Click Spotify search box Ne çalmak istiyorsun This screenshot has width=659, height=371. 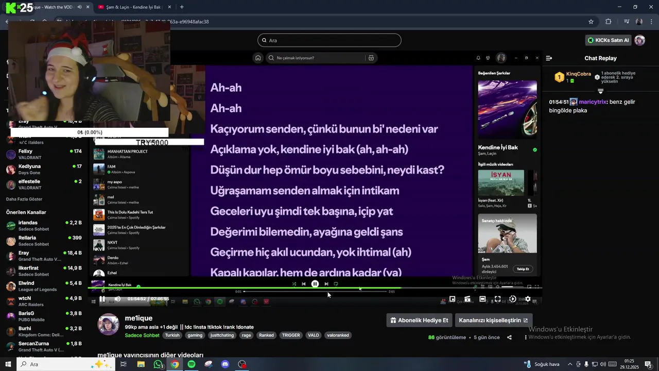pyautogui.click(x=315, y=58)
